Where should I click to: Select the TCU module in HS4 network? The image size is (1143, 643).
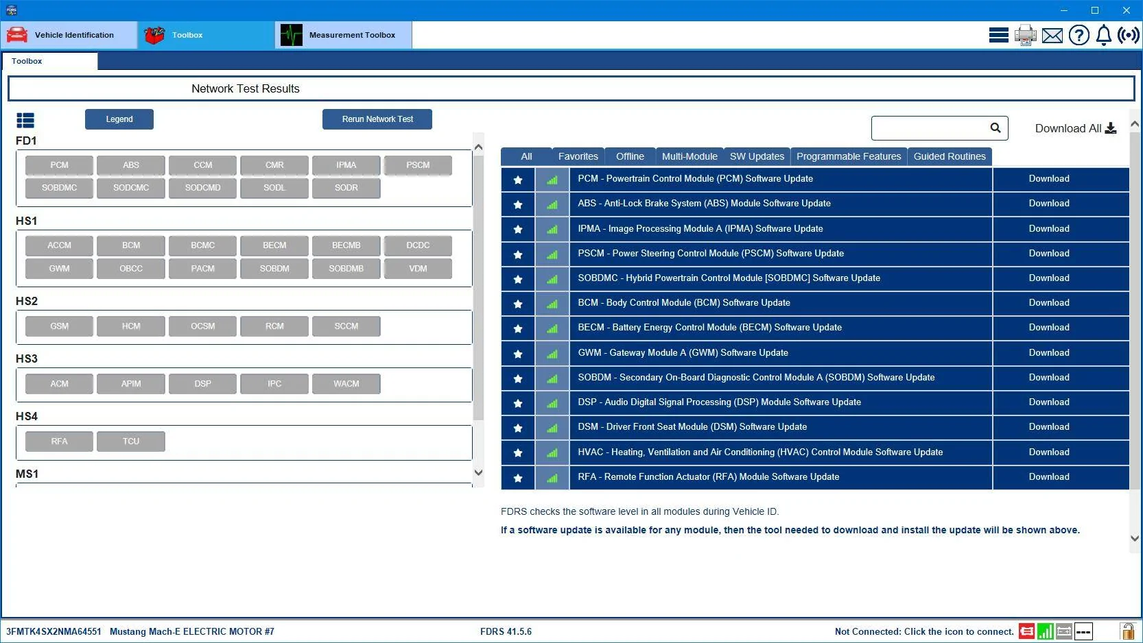[x=131, y=441]
